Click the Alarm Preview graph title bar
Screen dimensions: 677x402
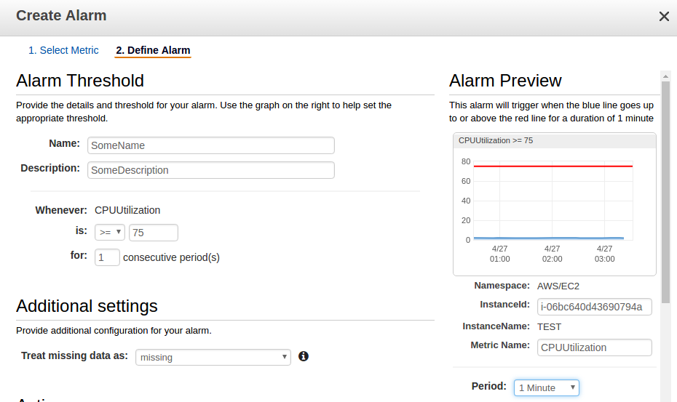[554, 140]
